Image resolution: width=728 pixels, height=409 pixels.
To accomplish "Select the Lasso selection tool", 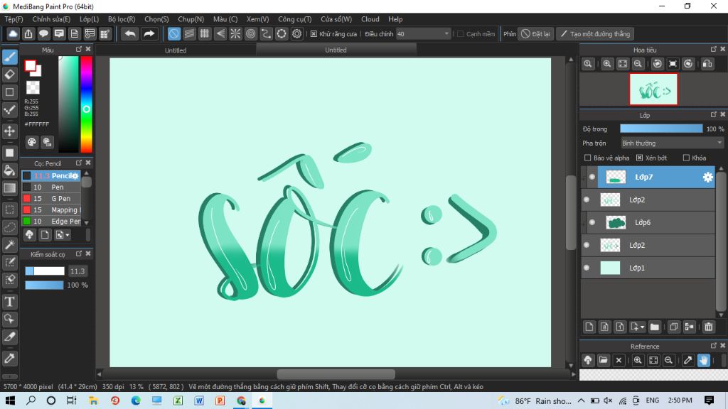I will click(x=10, y=227).
